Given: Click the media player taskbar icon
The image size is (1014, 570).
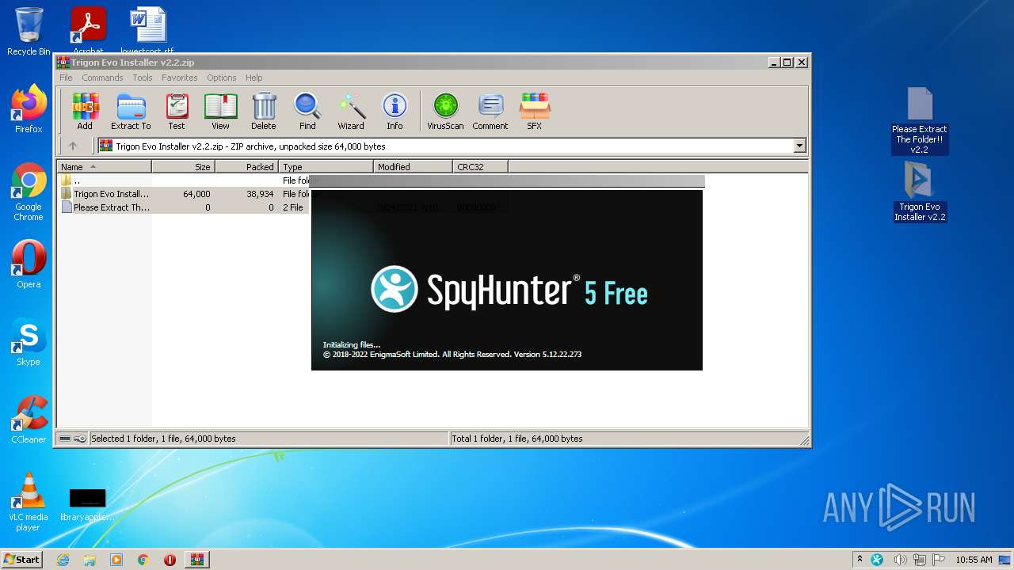Looking at the screenshot, I should pos(116,560).
